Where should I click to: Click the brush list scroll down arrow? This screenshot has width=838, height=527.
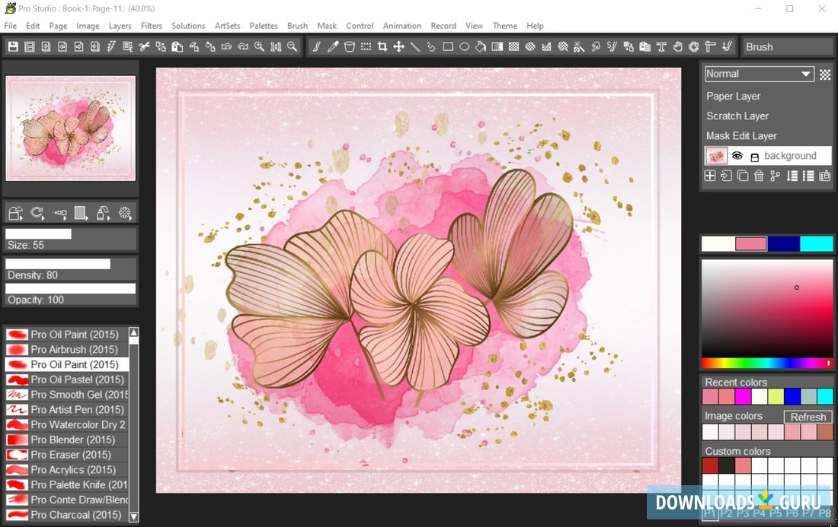point(133,516)
